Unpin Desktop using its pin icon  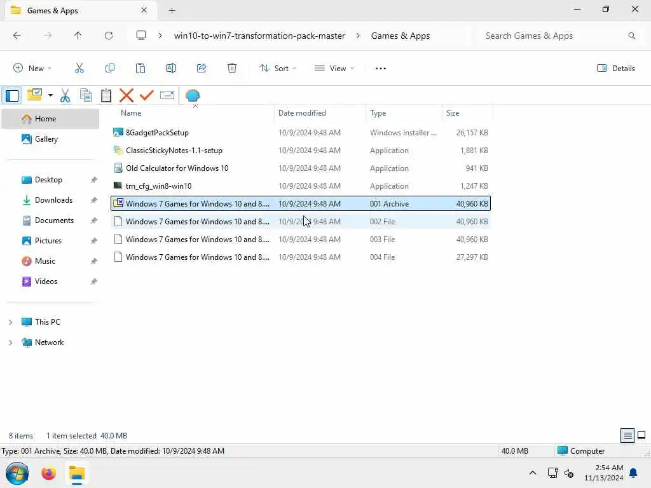click(94, 180)
